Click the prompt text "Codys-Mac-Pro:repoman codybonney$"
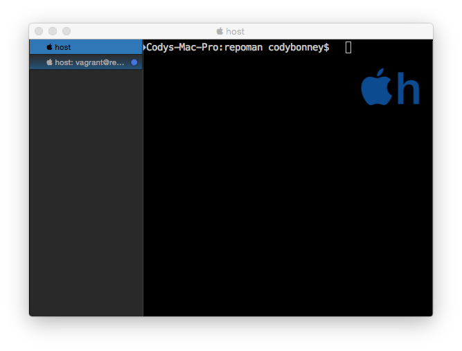Image resolution: width=462 pixels, height=351 pixels. (x=238, y=47)
